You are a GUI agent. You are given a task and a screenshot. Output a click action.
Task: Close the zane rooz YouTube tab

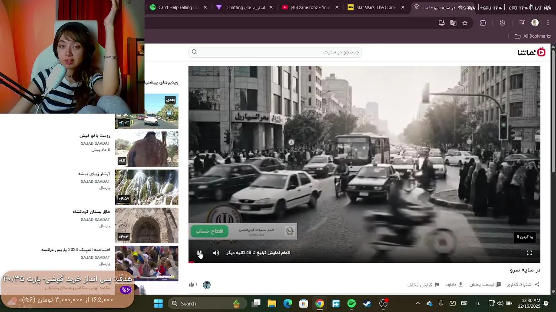pos(337,7)
